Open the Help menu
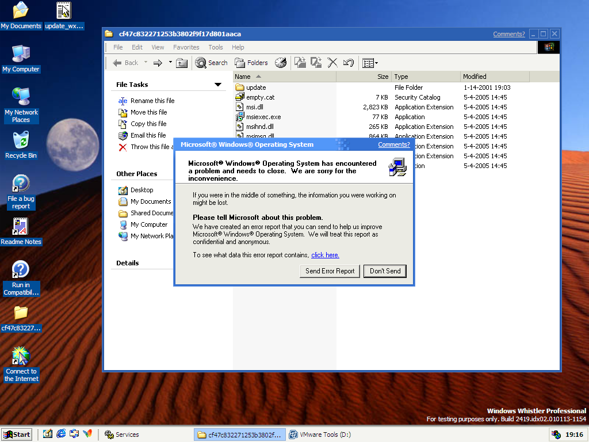 pos(238,47)
